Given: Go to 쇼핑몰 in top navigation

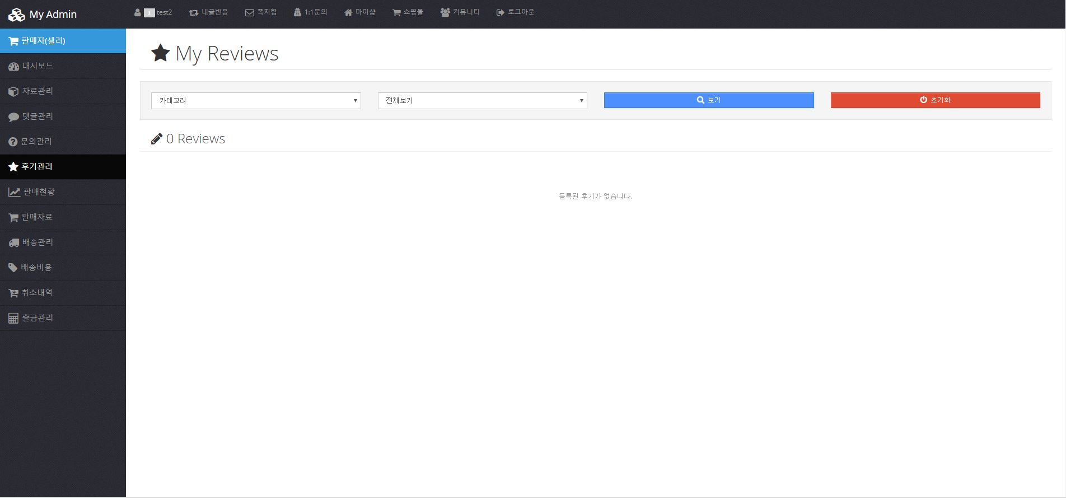Looking at the screenshot, I should pyautogui.click(x=408, y=12).
